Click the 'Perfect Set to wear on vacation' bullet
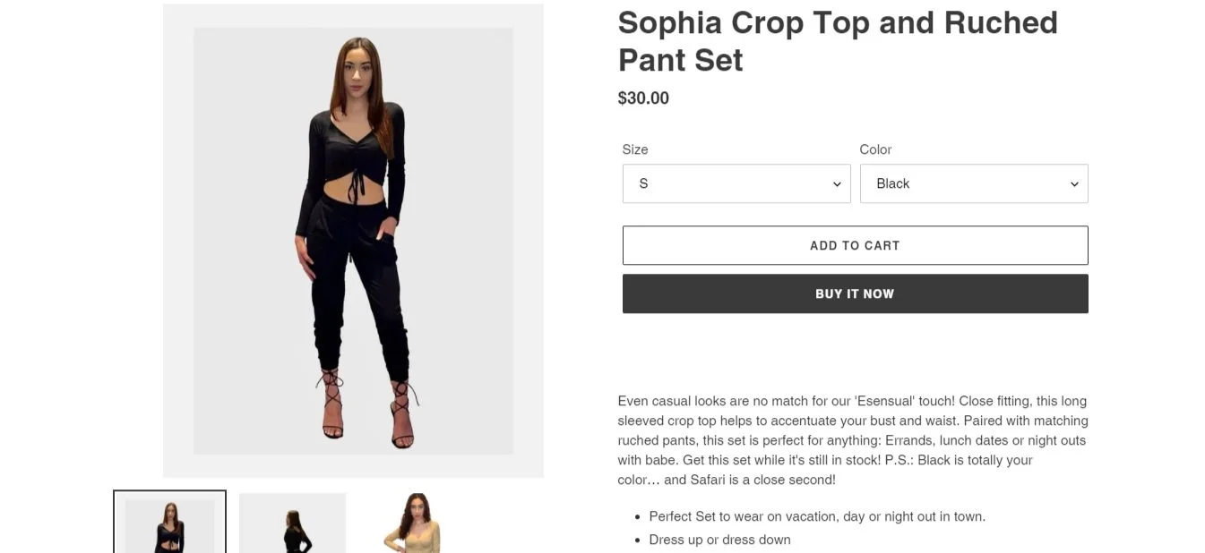The height and width of the screenshot is (553, 1205). (x=817, y=516)
